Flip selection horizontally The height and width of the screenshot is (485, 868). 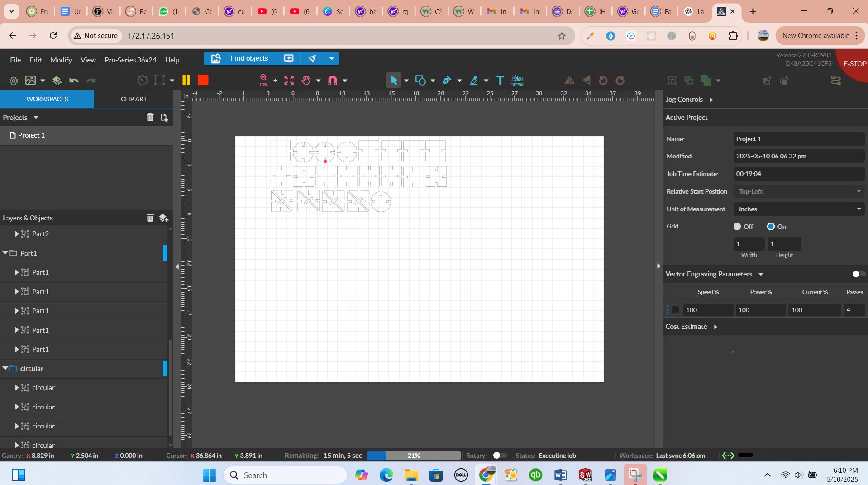[569, 81]
